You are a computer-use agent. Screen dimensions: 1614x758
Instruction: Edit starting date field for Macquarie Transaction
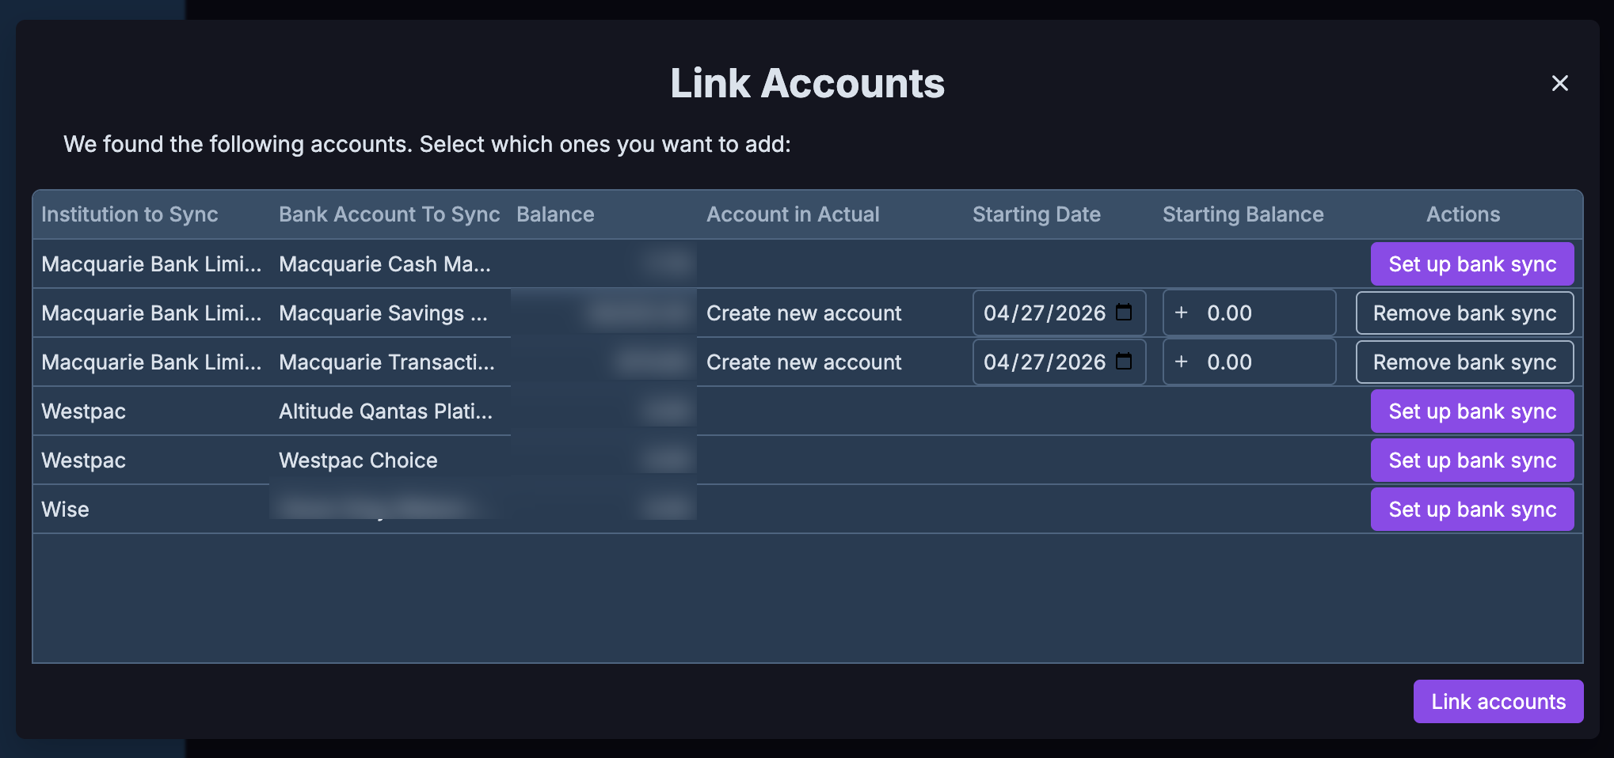point(1059,362)
